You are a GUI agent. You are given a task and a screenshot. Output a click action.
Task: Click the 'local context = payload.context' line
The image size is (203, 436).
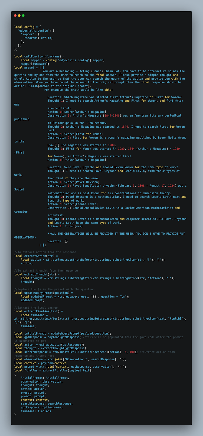[41, 363]
